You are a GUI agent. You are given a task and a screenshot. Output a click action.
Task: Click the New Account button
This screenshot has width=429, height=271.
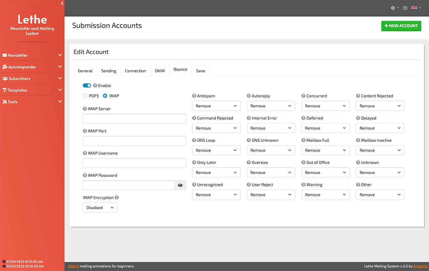401,26
